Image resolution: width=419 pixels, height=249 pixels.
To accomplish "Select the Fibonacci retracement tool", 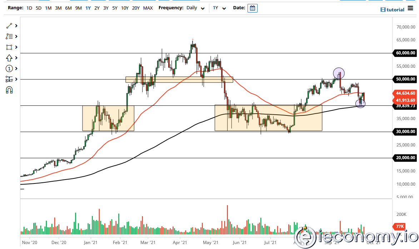I will pyautogui.click(x=9, y=36).
